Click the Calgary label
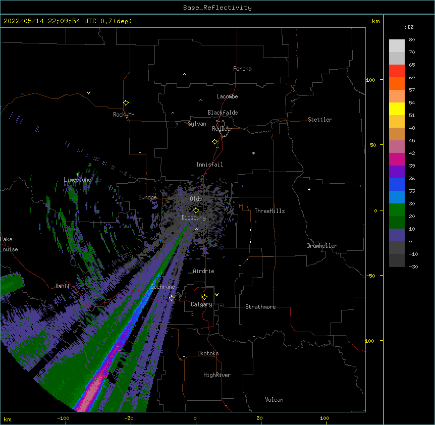The height and width of the screenshot is (425, 435). (201, 304)
